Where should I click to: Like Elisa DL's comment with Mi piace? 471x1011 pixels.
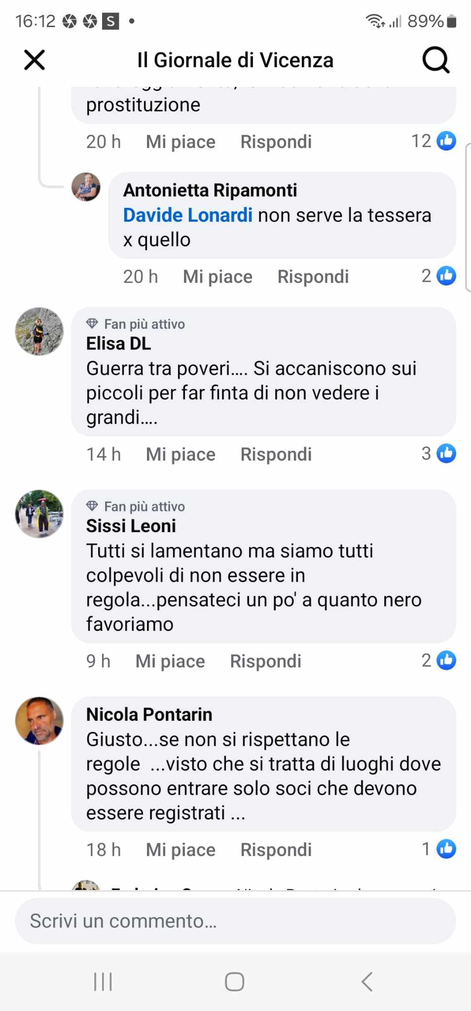coord(181,454)
